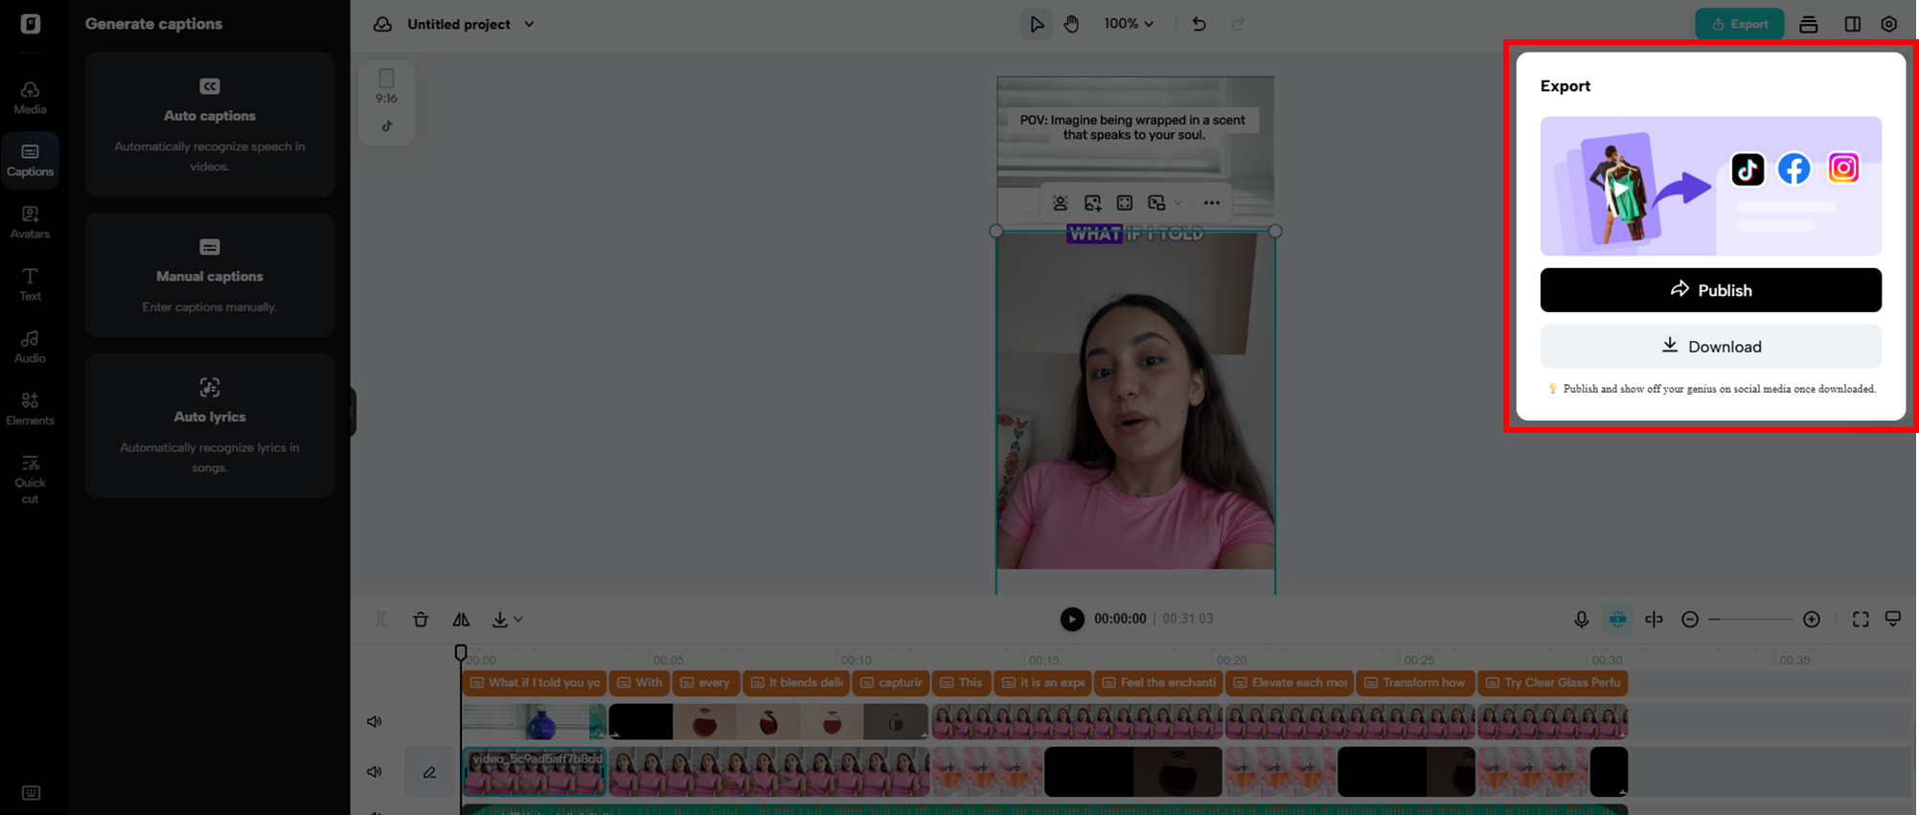Click the person cutout icon in floating toolbar
1919x815 pixels.
(x=1060, y=203)
